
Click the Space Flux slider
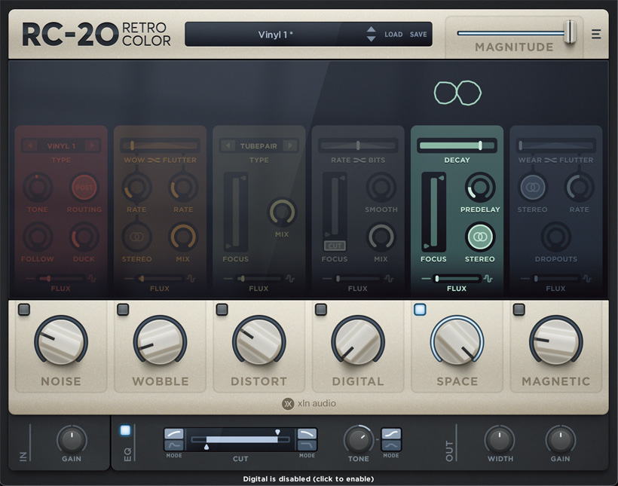point(457,279)
